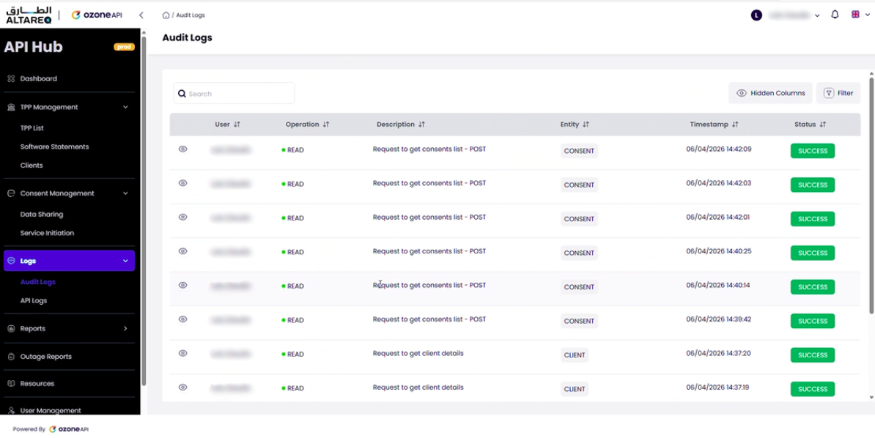
Task: Open Hidden Columns visibility settings
Action: coord(770,93)
